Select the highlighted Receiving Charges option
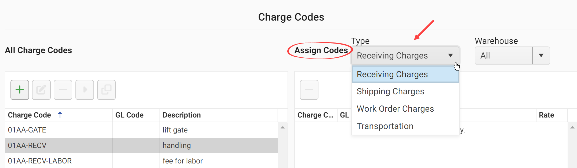 click(392, 74)
